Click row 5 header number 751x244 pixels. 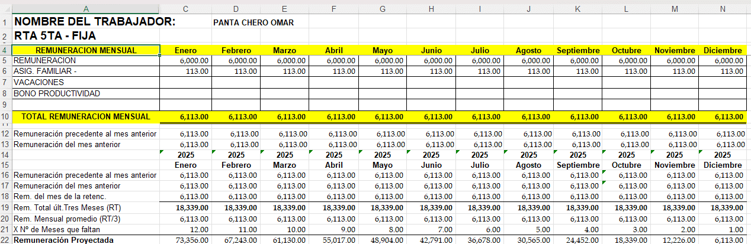pos(5,60)
